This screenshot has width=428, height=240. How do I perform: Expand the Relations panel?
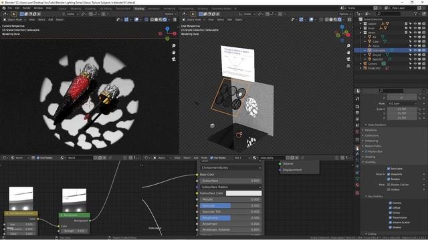click(370, 131)
